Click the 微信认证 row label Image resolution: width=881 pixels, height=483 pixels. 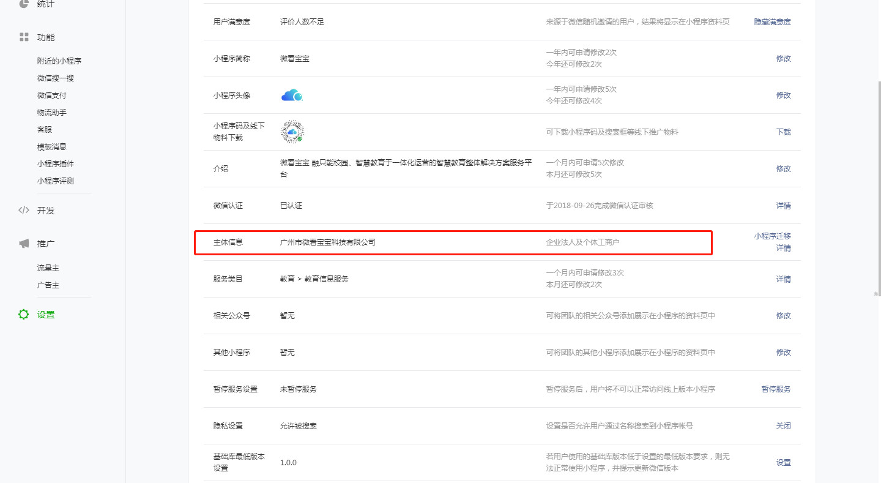coord(228,206)
